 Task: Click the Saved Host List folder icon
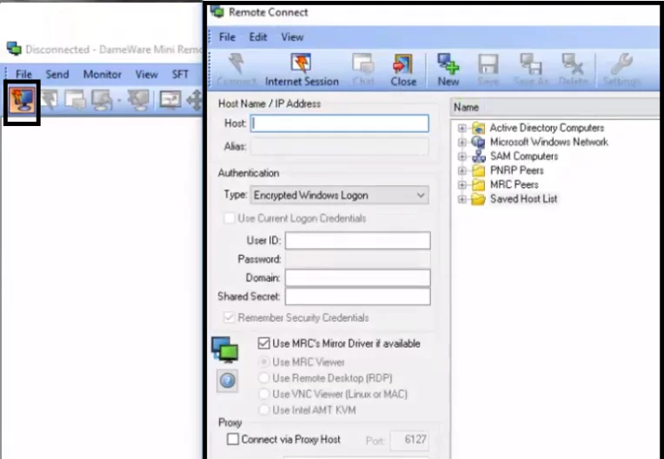point(478,199)
